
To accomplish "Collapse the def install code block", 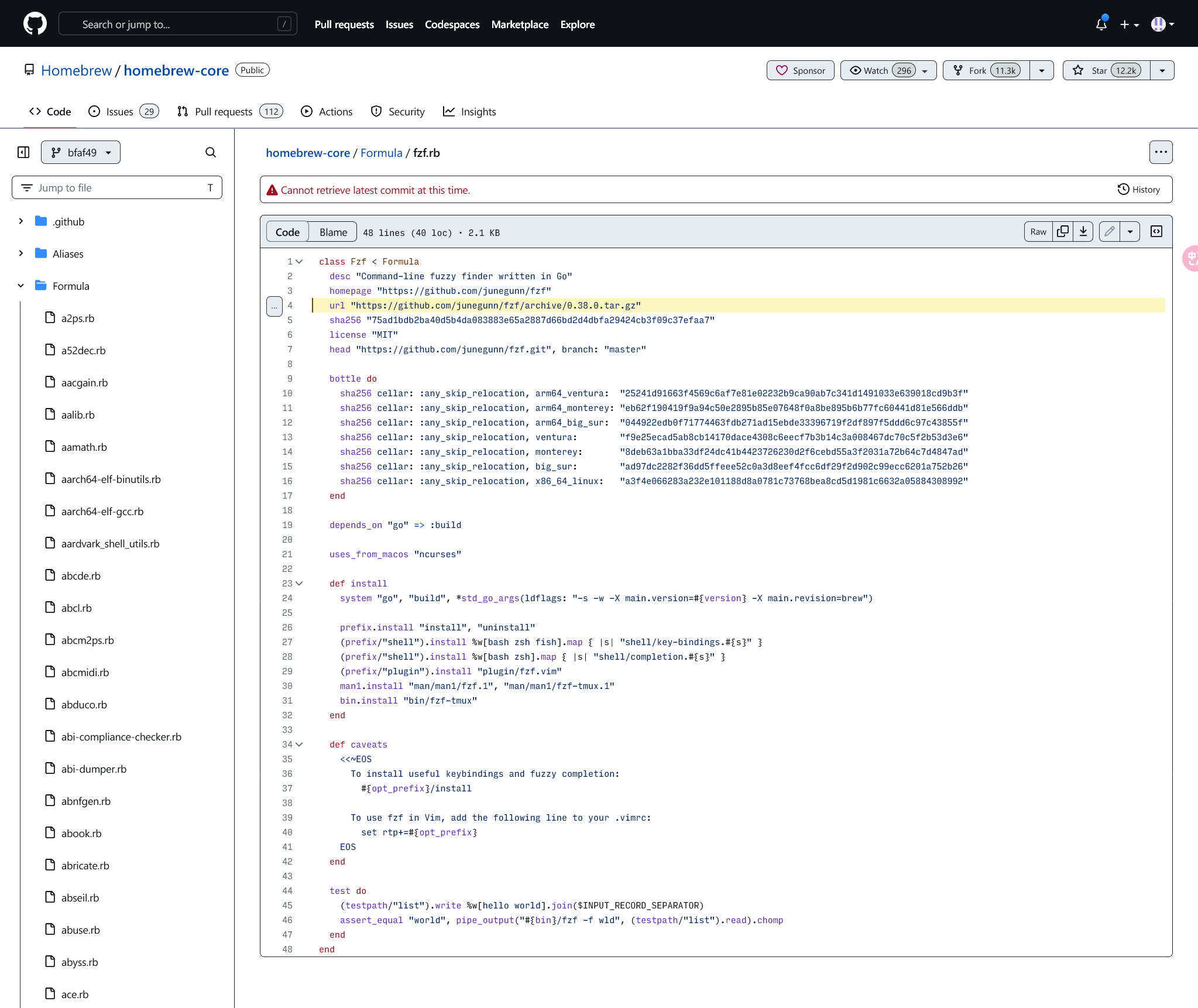I will pyautogui.click(x=300, y=584).
